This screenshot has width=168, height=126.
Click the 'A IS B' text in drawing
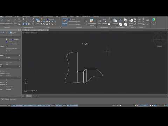(x=85, y=44)
